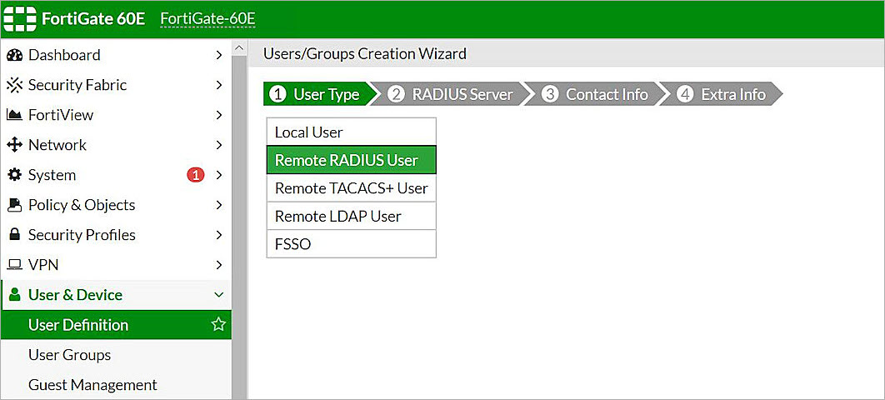Click the FortiGate-60E hostname link
Viewport: 885px width, 400px height.
(207, 18)
